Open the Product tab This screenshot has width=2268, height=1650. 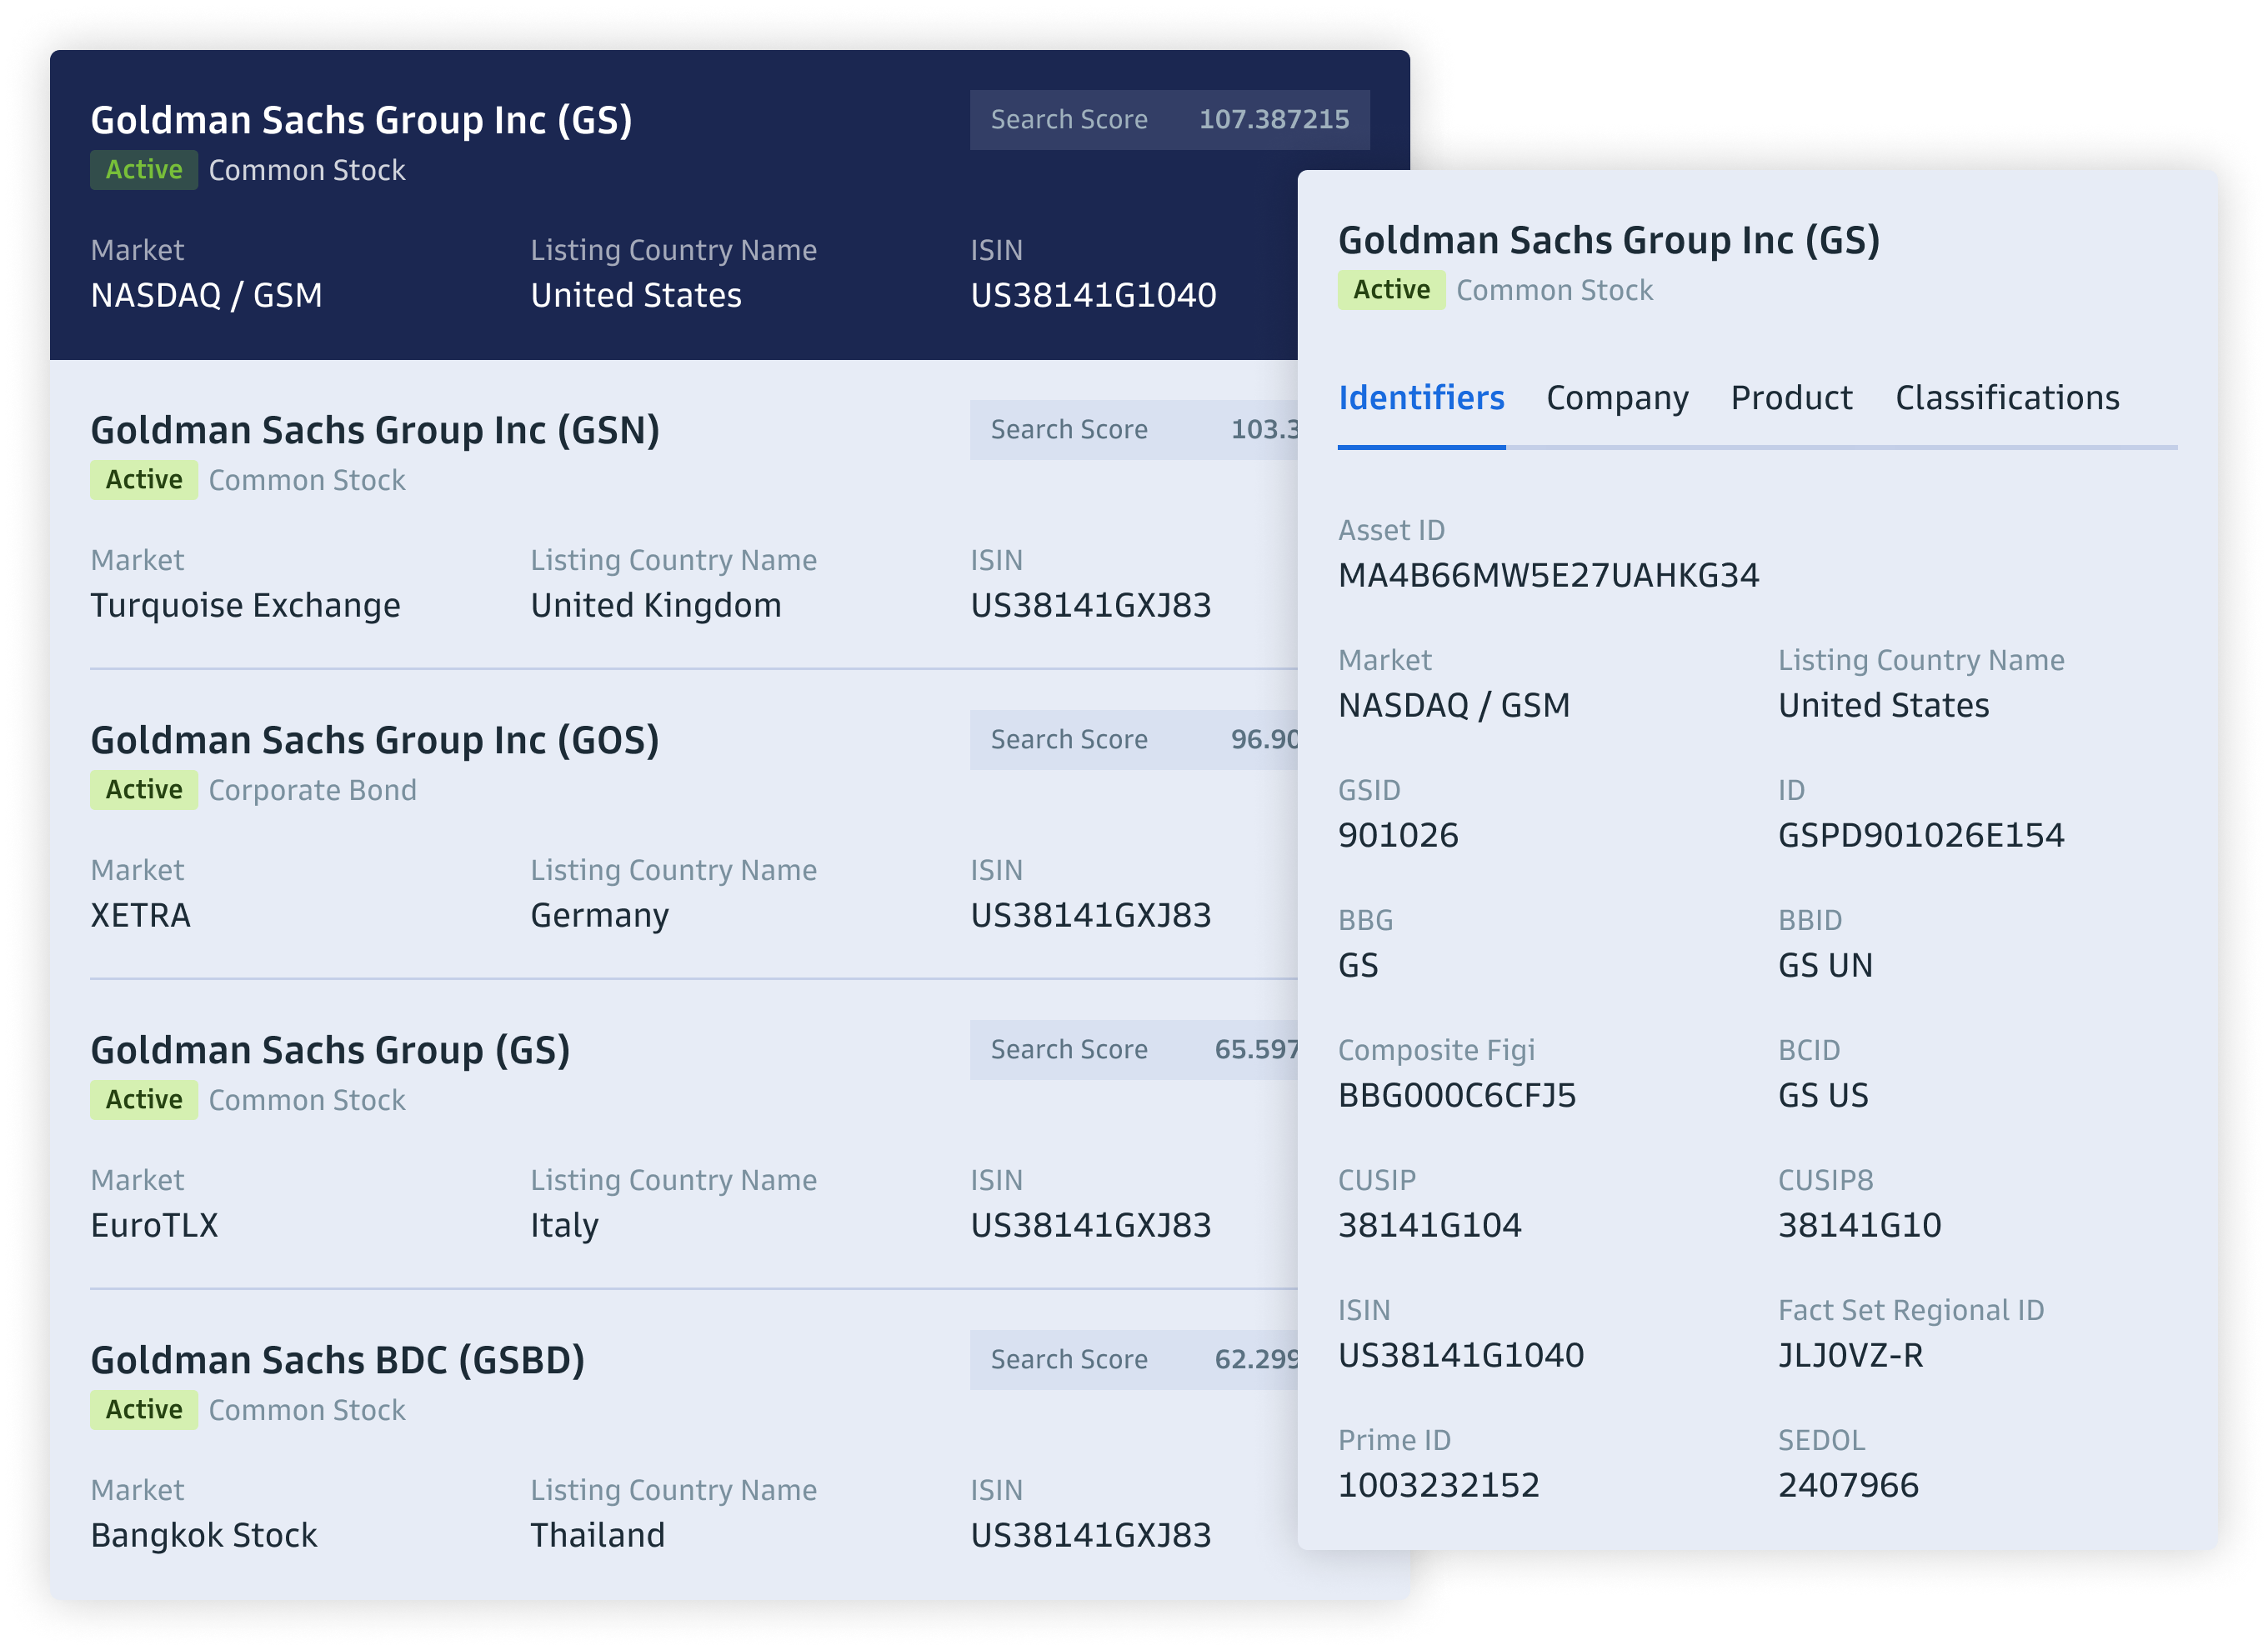click(1791, 398)
